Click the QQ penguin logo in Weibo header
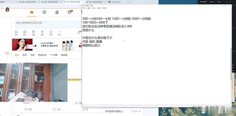The height and width of the screenshot is (116, 236). click(x=7, y=10)
